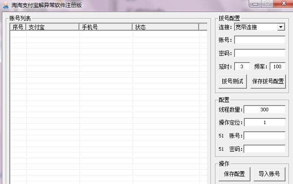This screenshot has height=184, width=293.
Task: Click the 频率 label text
Action: point(261,67)
